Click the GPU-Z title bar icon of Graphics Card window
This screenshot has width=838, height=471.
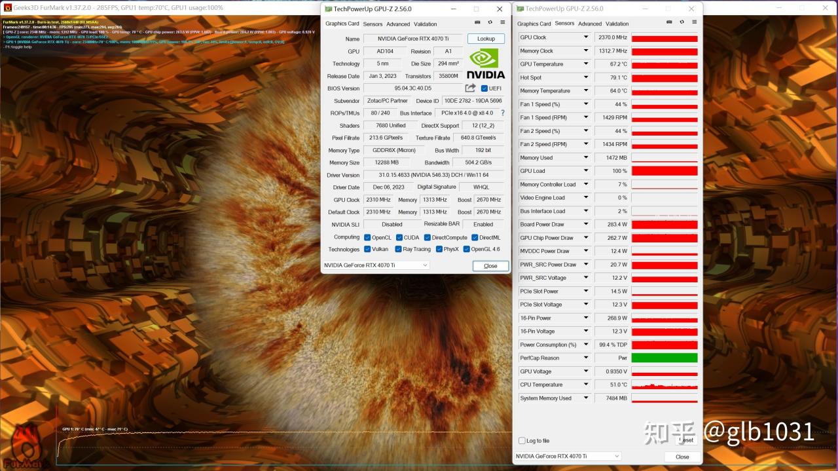point(328,9)
